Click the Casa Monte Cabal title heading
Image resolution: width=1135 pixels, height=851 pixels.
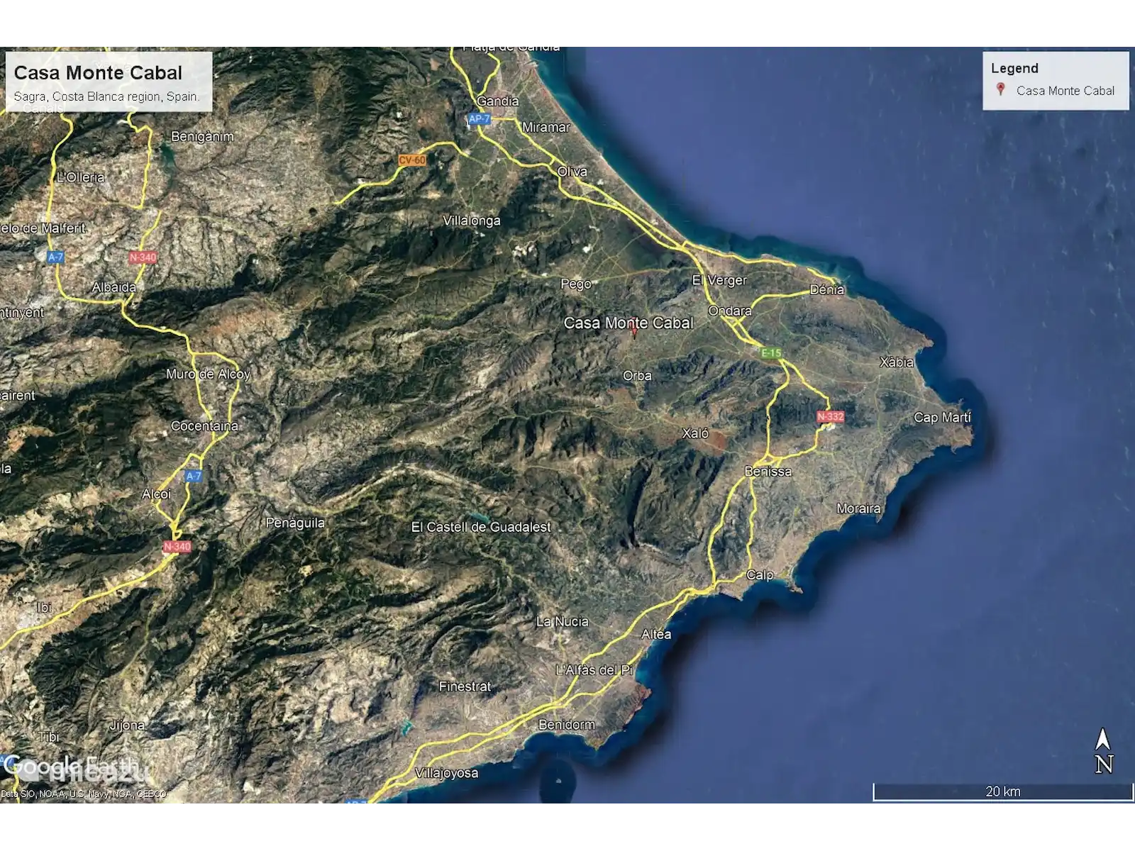point(98,73)
